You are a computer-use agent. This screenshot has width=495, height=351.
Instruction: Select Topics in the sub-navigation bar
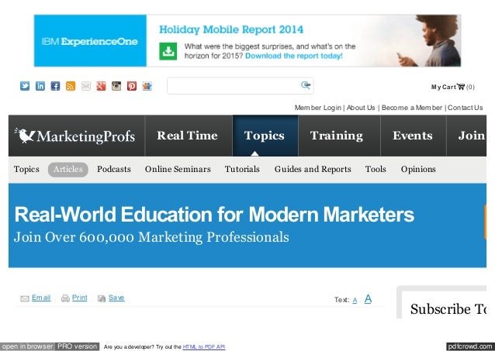[x=26, y=170]
